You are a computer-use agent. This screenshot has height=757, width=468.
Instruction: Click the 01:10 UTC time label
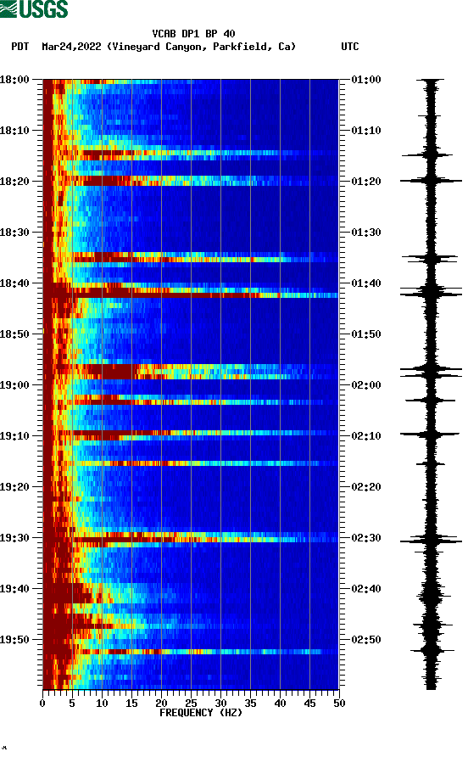[366, 131]
